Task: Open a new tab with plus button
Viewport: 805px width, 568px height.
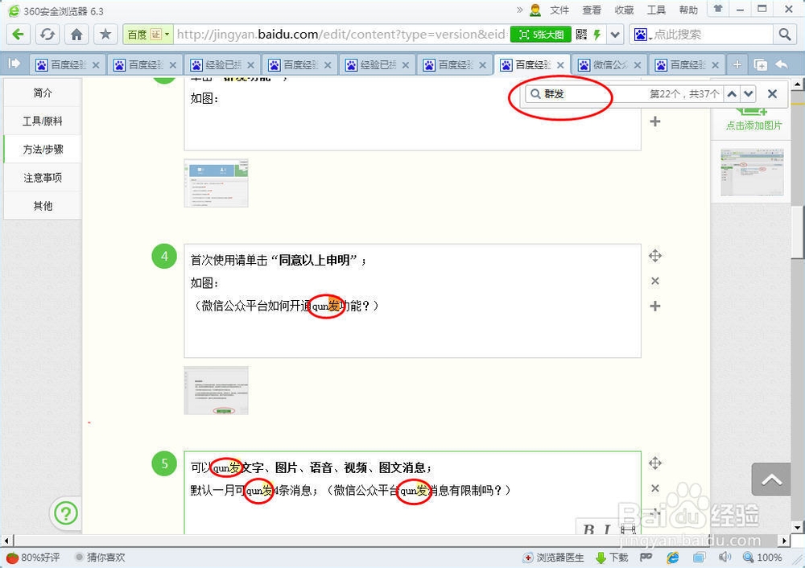Action: point(737,64)
